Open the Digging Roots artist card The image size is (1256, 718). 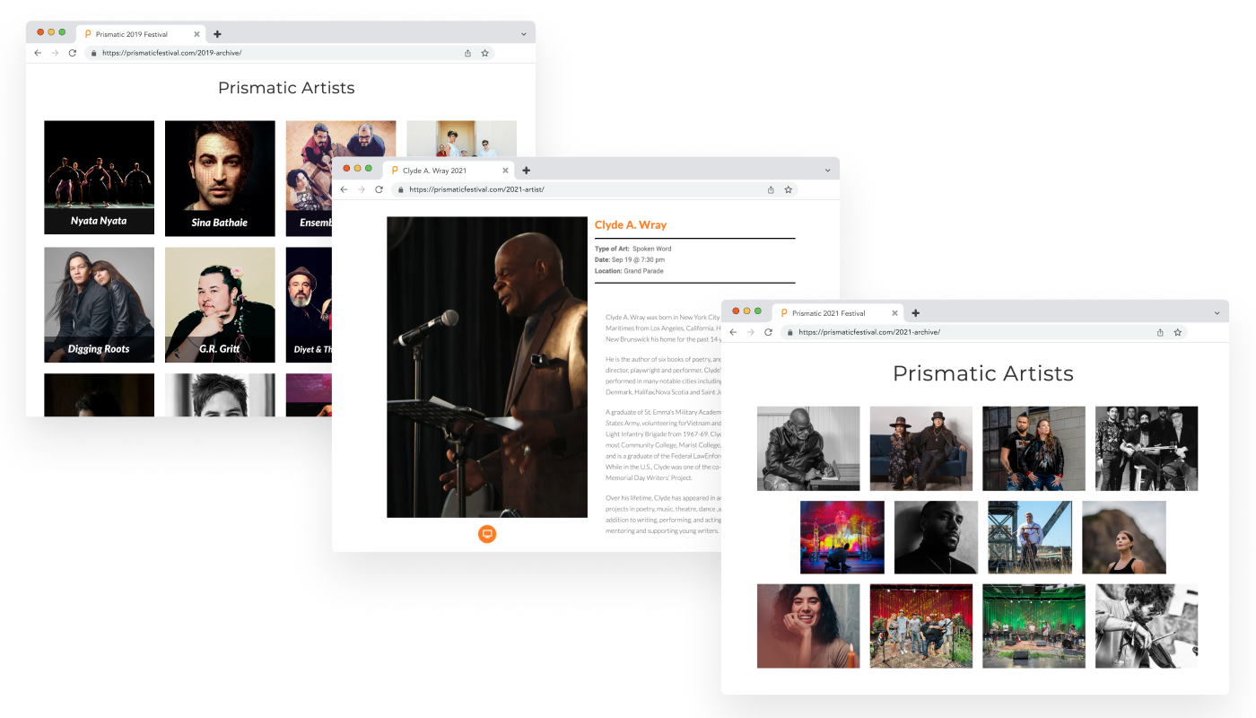tap(99, 305)
